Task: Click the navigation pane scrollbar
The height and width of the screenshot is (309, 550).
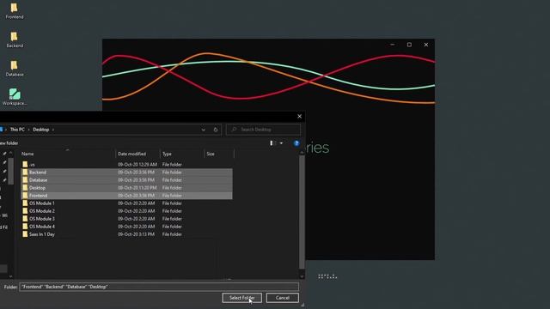Action: [x=11, y=171]
